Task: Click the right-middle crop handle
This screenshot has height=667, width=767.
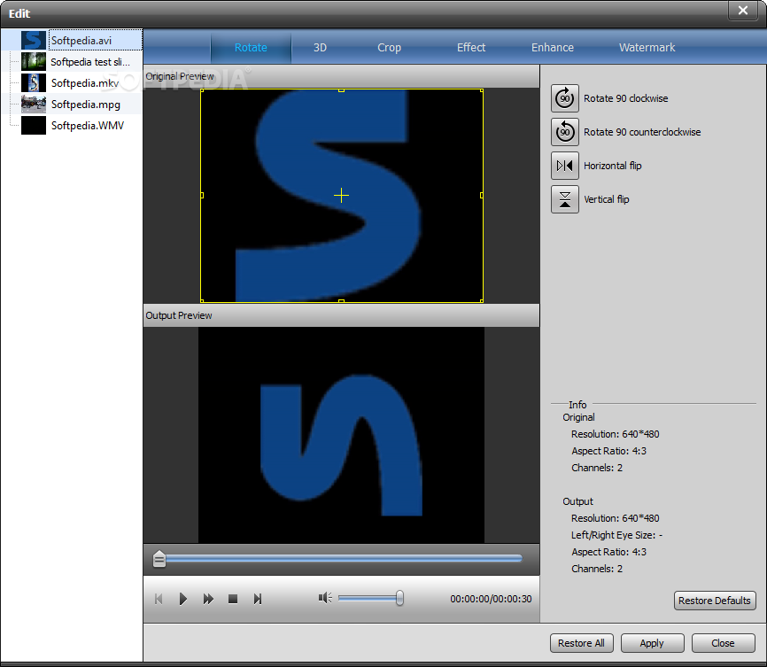Action: [482, 195]
